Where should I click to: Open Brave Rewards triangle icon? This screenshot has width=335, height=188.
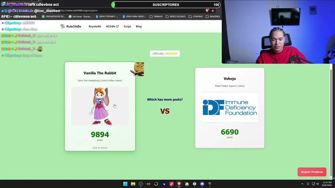point(213,10)
